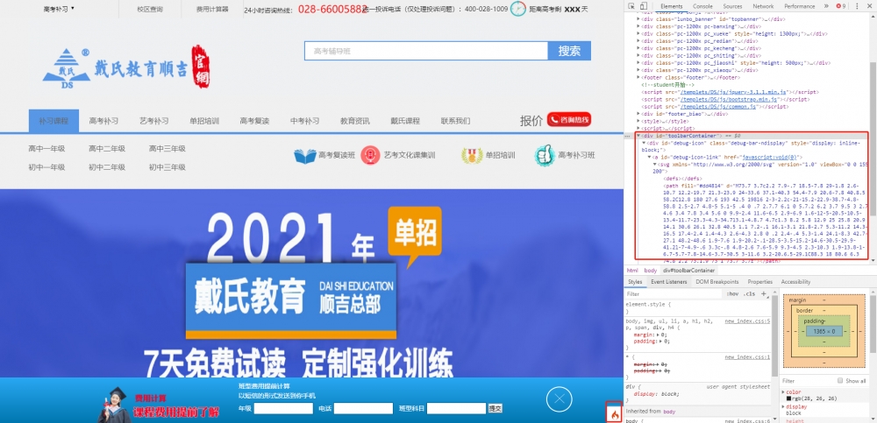Focus the 年级 input field

coord(283,408)
